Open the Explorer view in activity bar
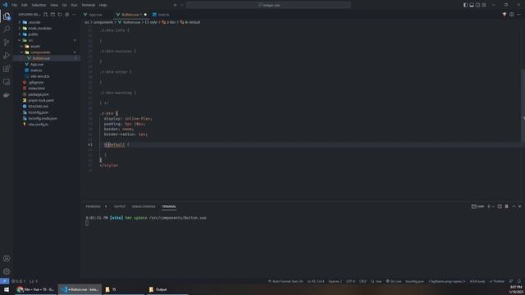 (x=7, y=16)
